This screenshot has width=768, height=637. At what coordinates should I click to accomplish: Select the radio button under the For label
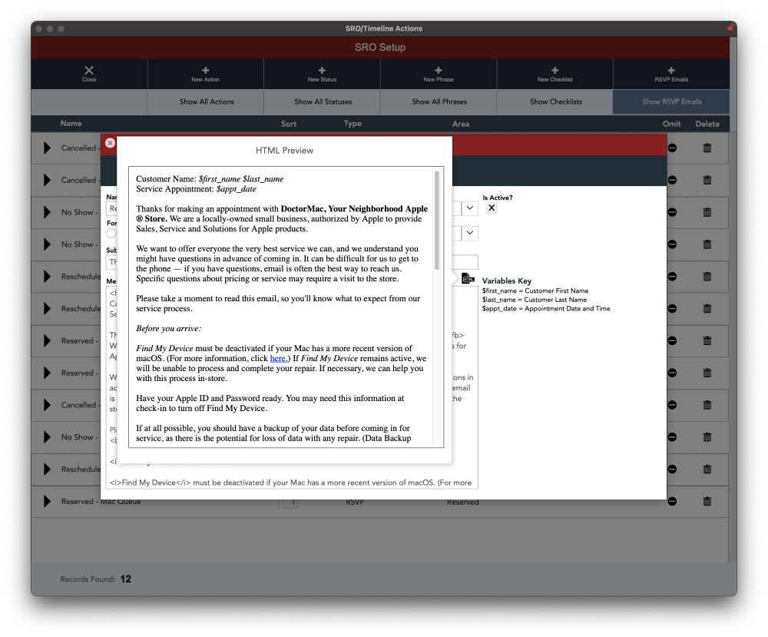click(111, 234)
